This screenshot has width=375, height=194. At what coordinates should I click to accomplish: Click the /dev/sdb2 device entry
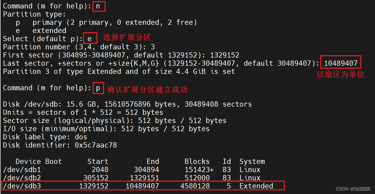pos(22,178)
